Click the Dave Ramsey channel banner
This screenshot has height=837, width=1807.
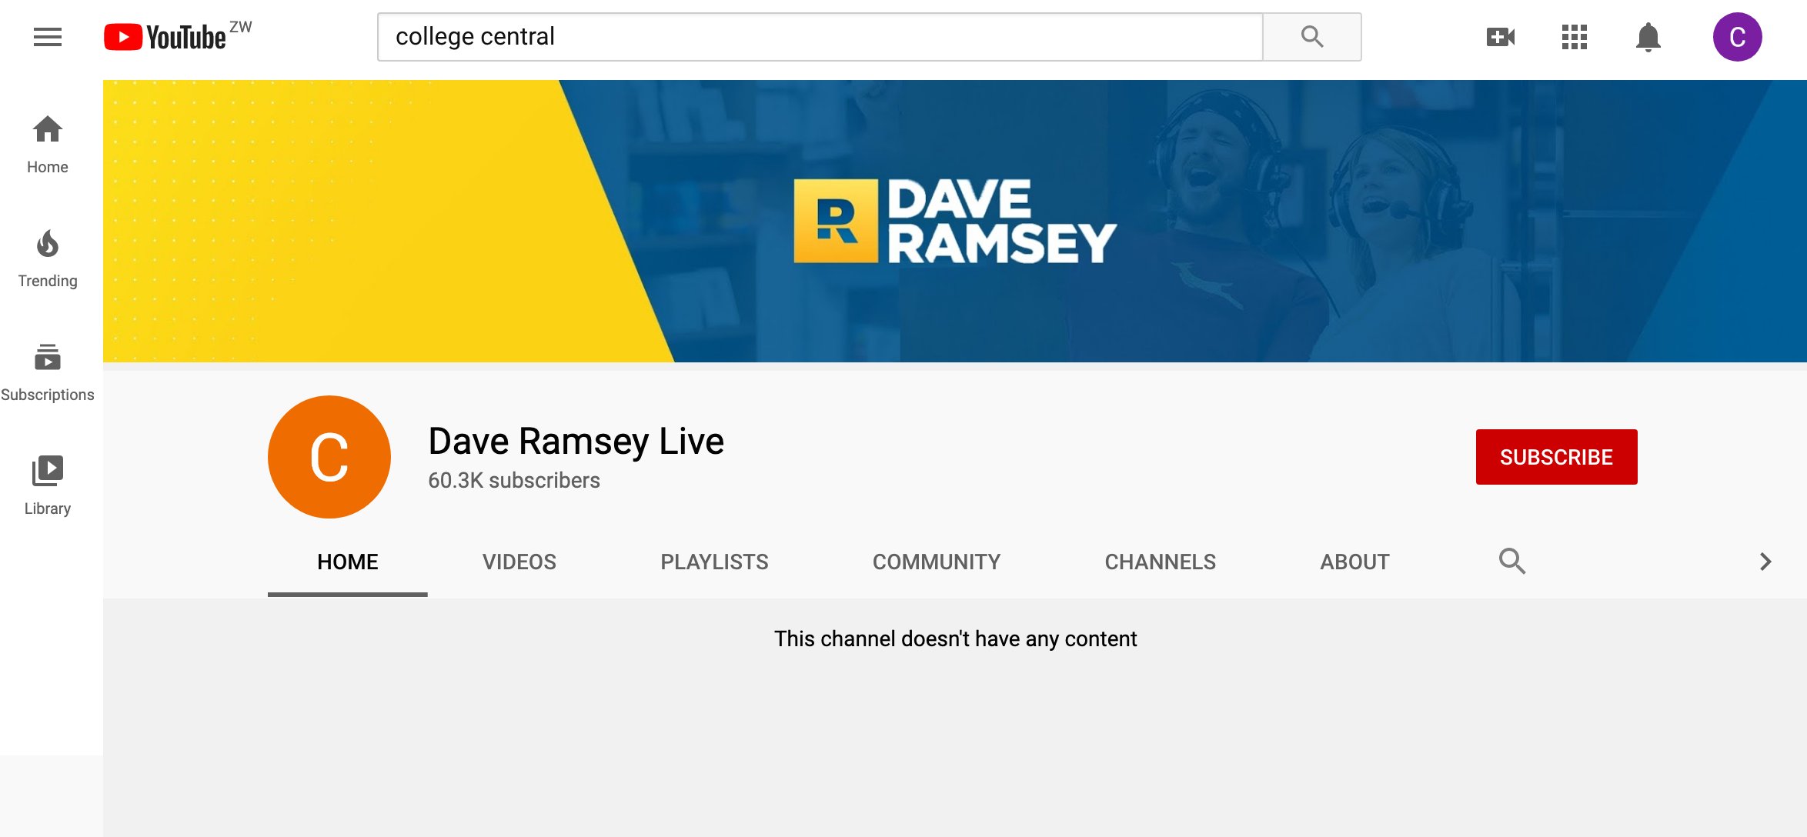click(955, 221)
